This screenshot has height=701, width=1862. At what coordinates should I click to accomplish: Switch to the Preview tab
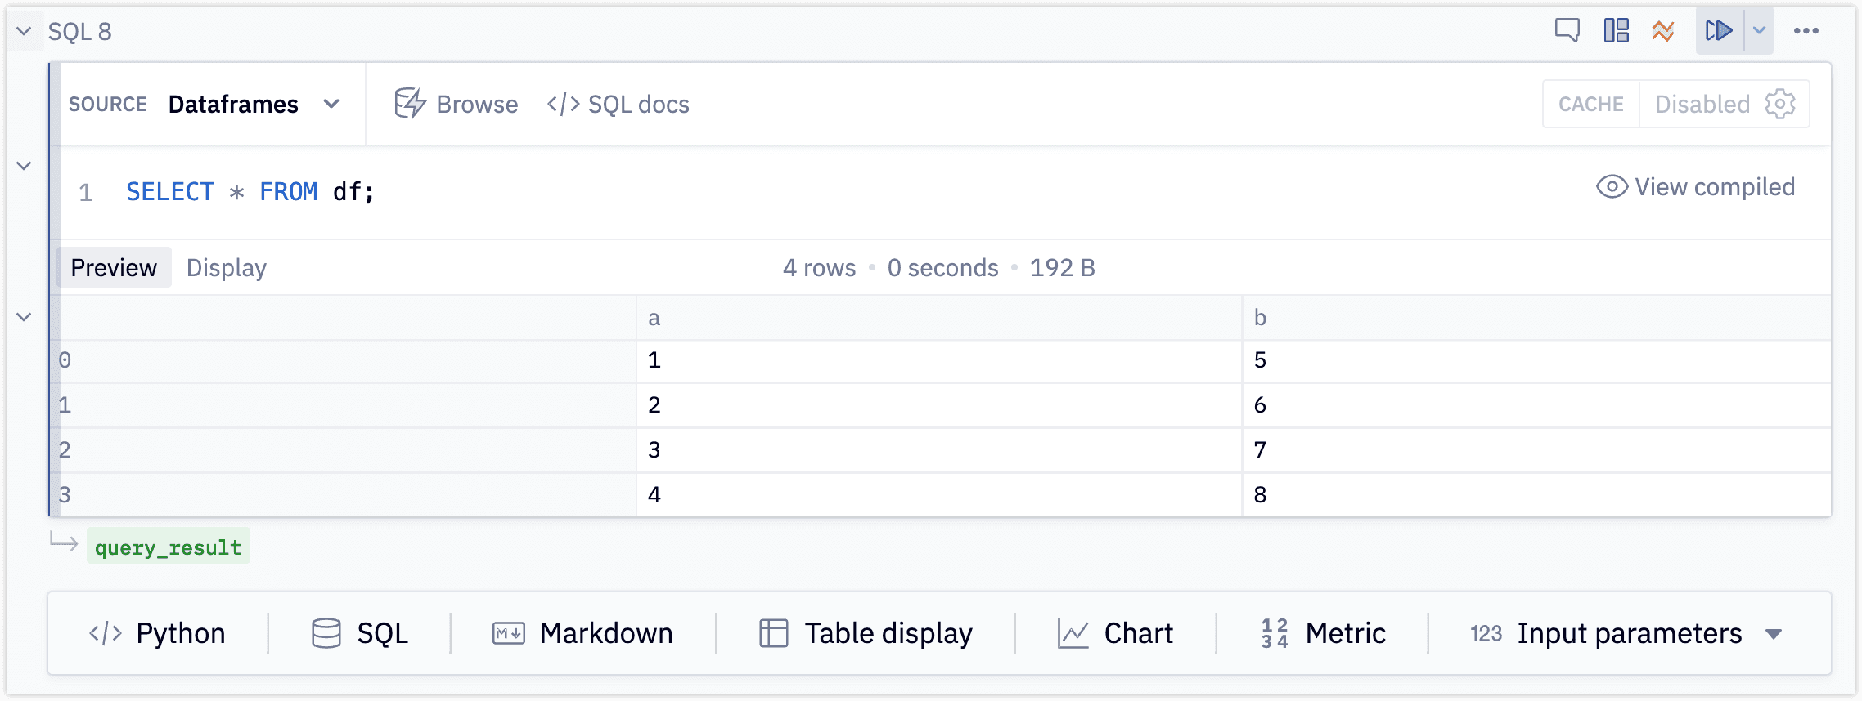pos(114,267)
